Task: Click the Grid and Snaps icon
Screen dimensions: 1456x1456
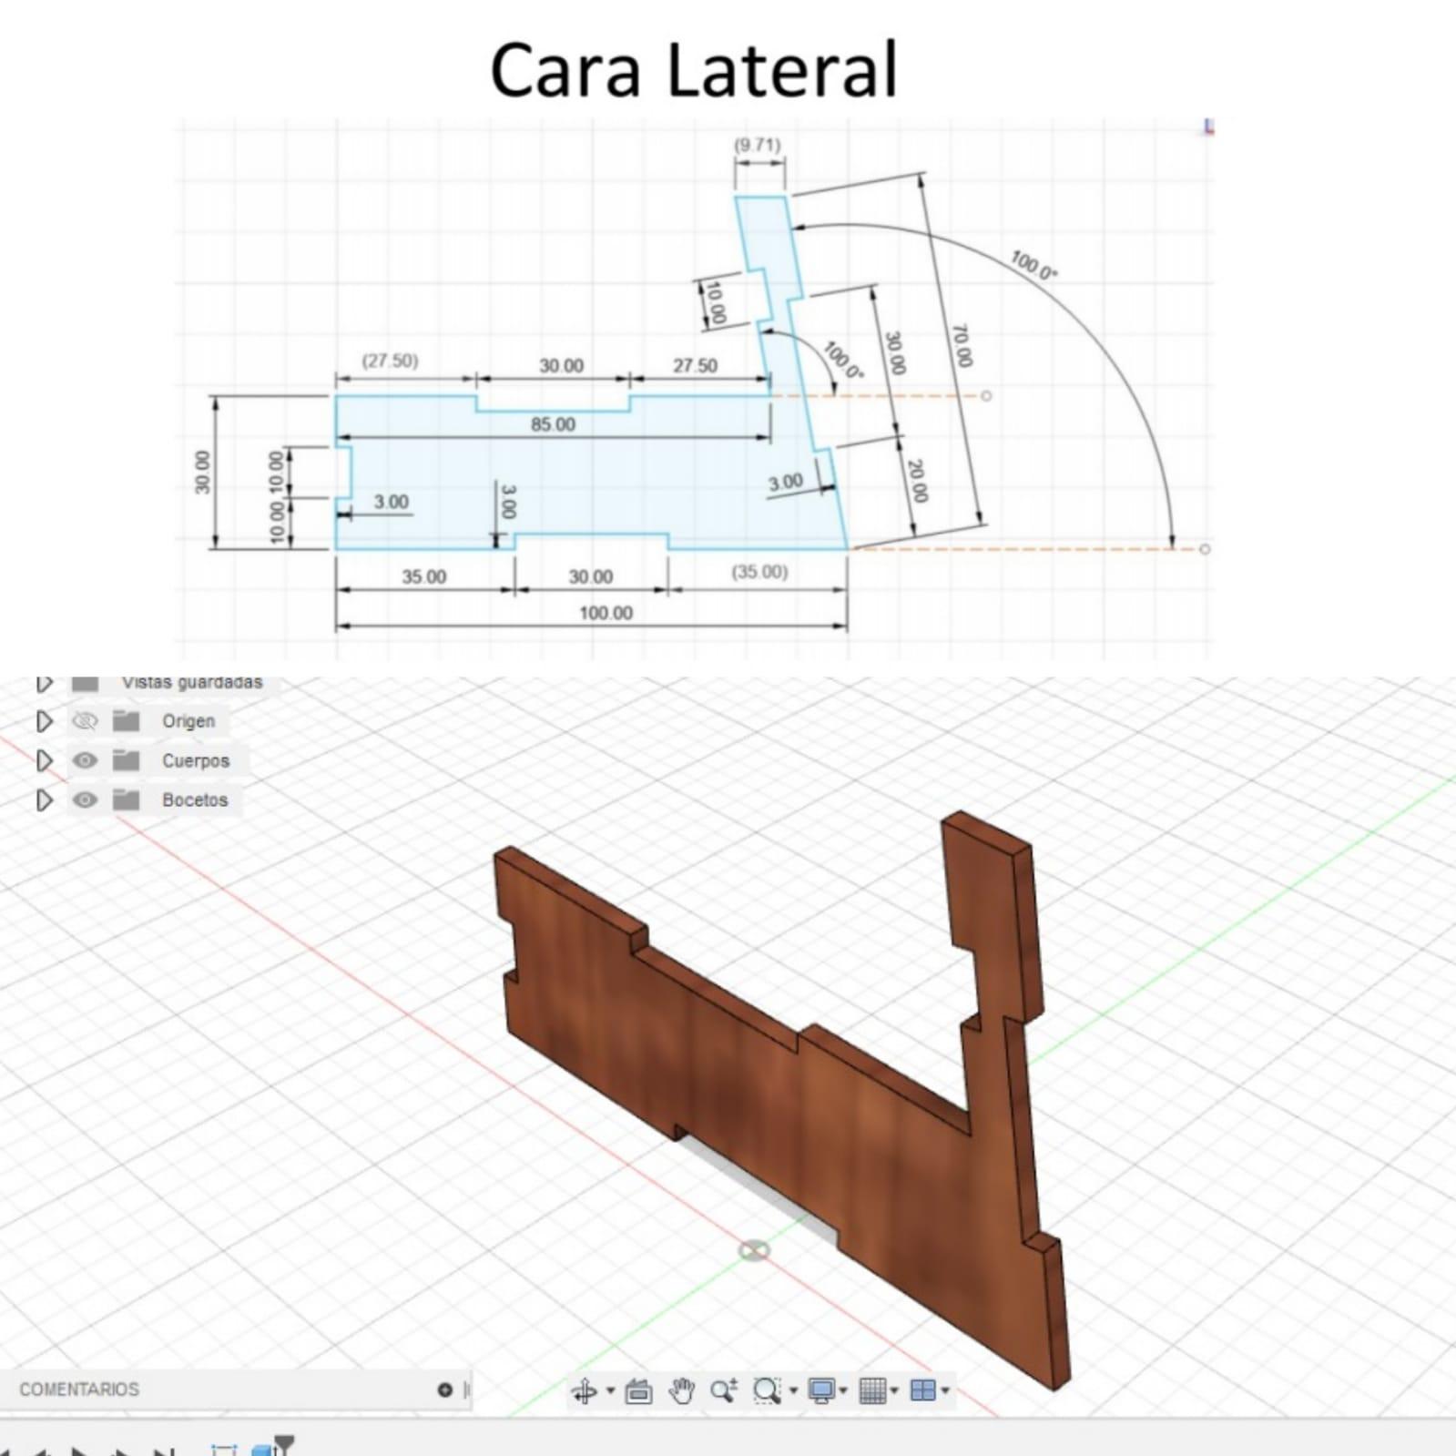Action: [x=872, y=1390]
